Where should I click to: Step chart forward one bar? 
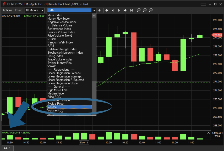pyautogui.click(x=119, y=10)
